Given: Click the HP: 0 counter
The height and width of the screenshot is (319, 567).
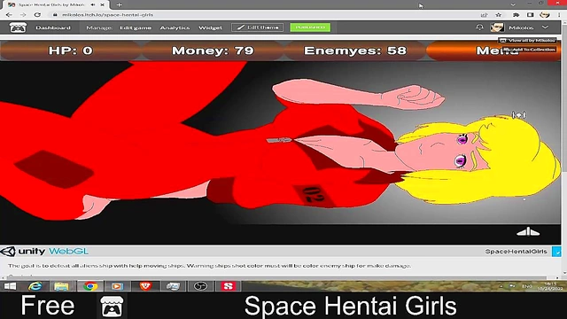Looking at the screenshot, I should click(71, 51).
